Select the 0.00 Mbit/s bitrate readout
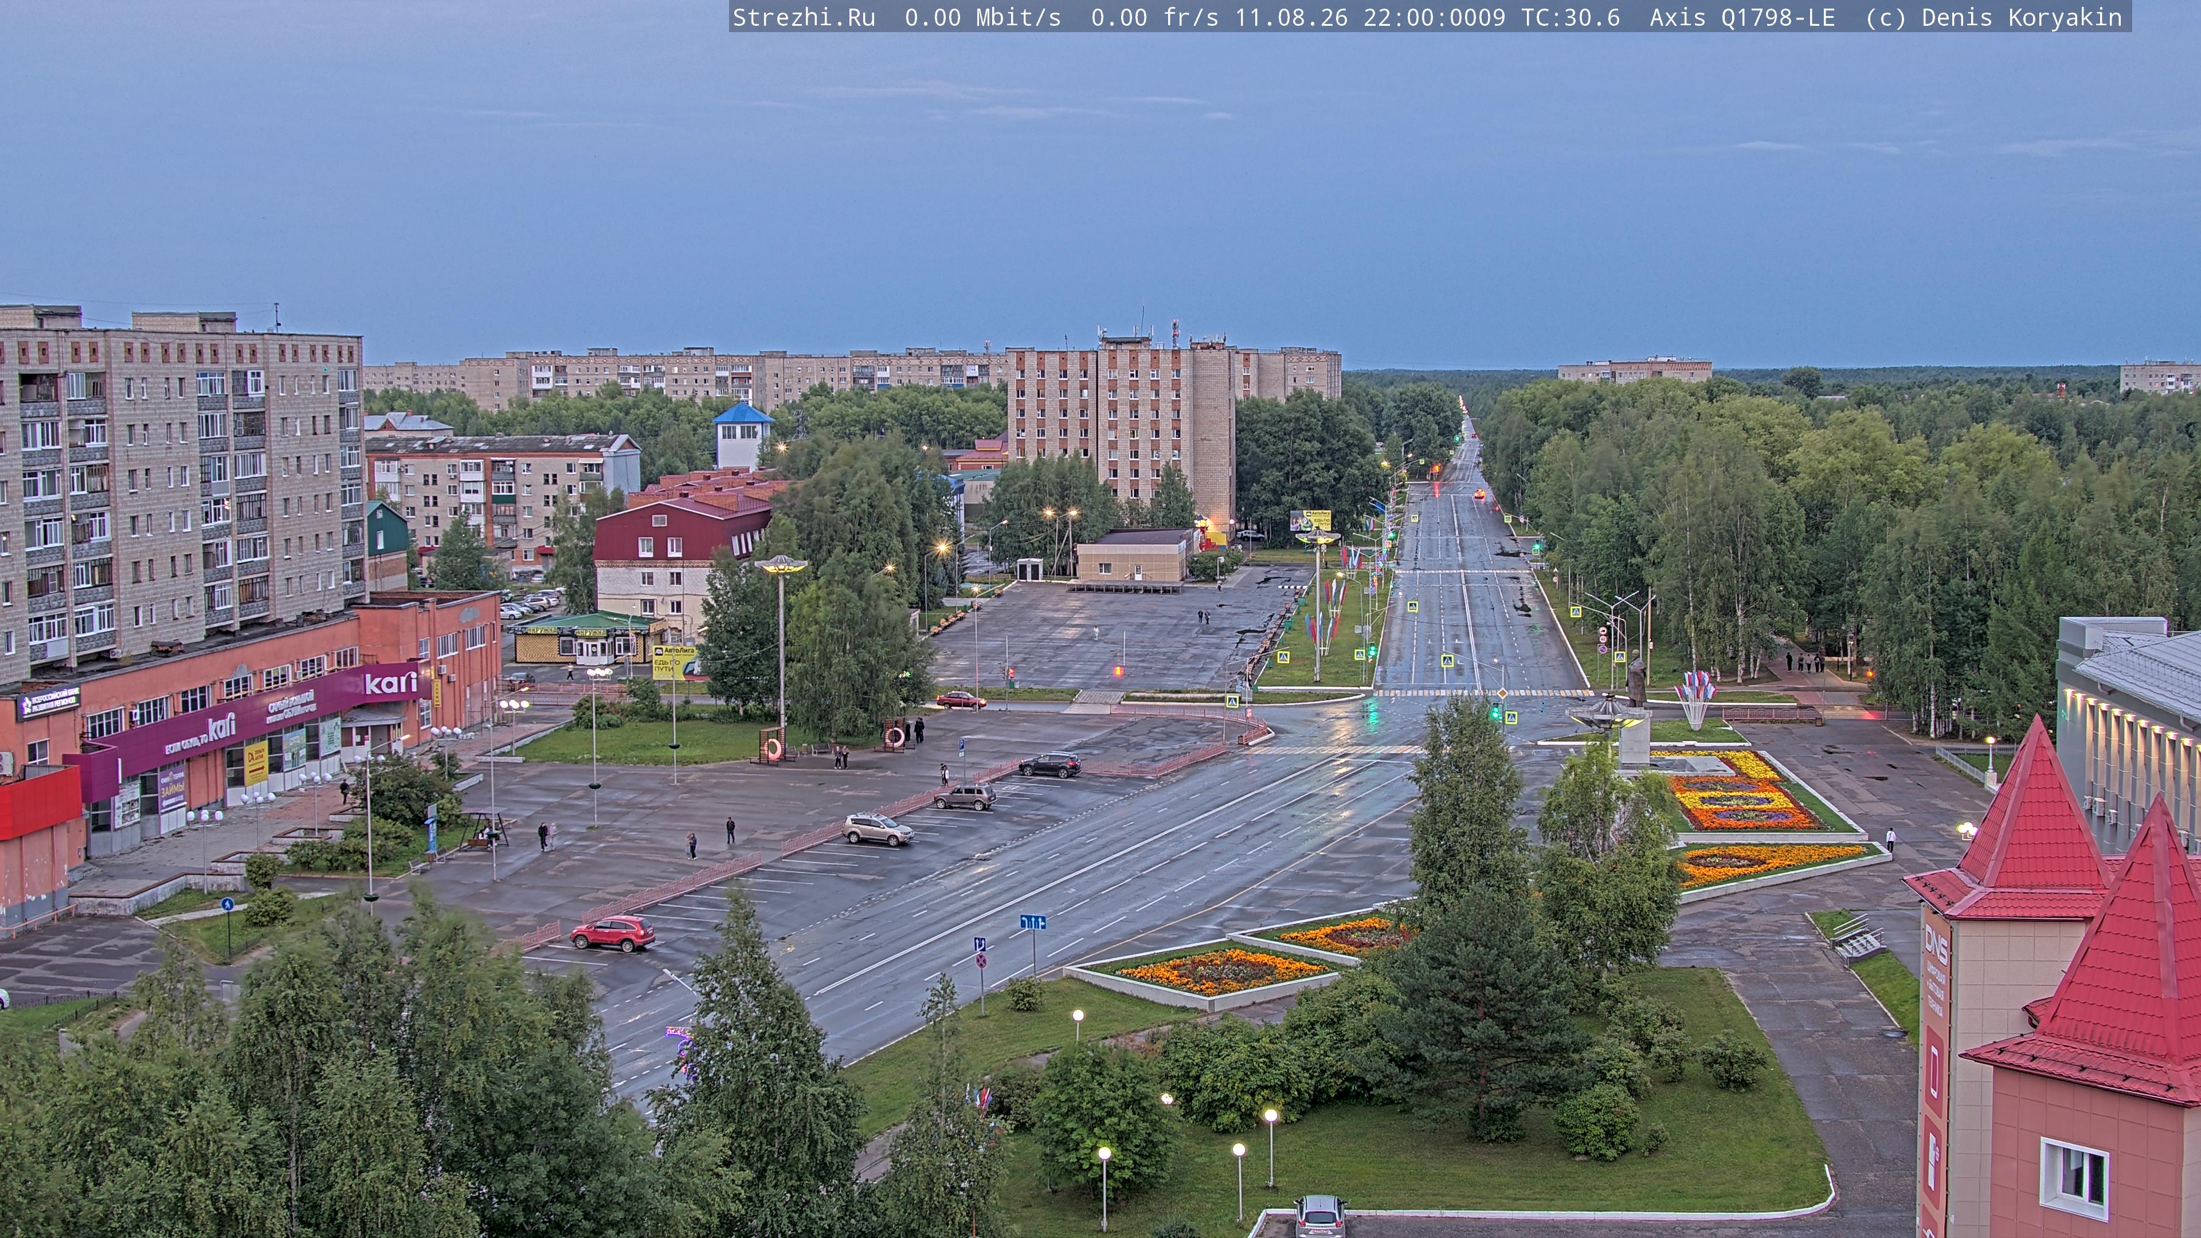Image resolution: width=2201 pixels, height=1238 pixels. point(982,18)
